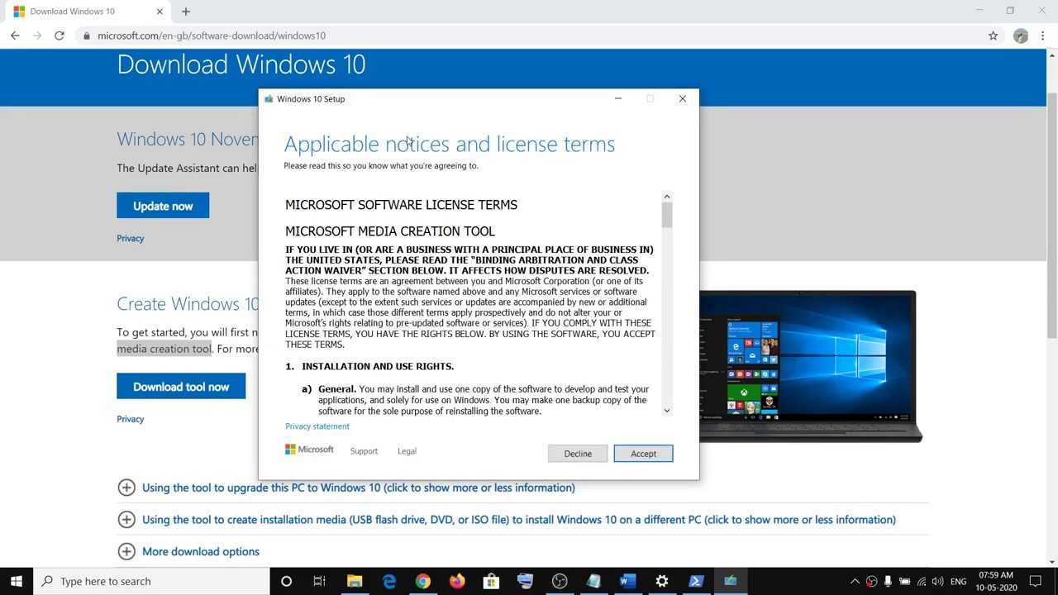Viewport: 1058px width, 595px height.
Task: Expand More download options
Action: pyautogui.click(x=188, y=551)
